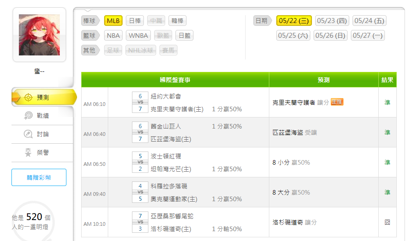The height and width of the screenshot is (241, 414).
Task: Click the 榮譽 medal icon in sidebar
Action: [28, 153]
